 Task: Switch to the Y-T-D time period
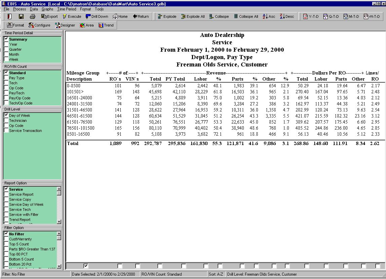pos(311,16)
